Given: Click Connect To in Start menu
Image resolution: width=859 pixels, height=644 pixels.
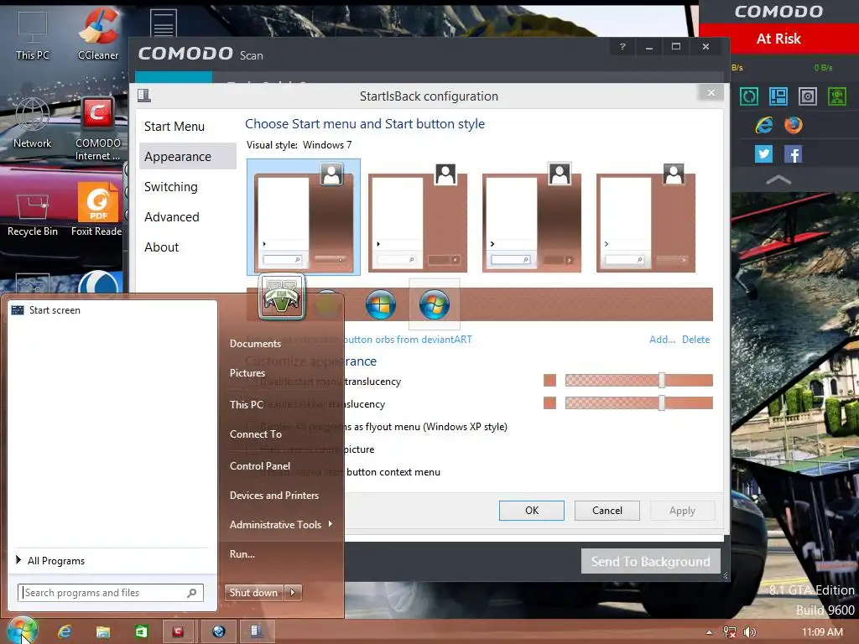Looking at the screenshot, I should point(256,434).
